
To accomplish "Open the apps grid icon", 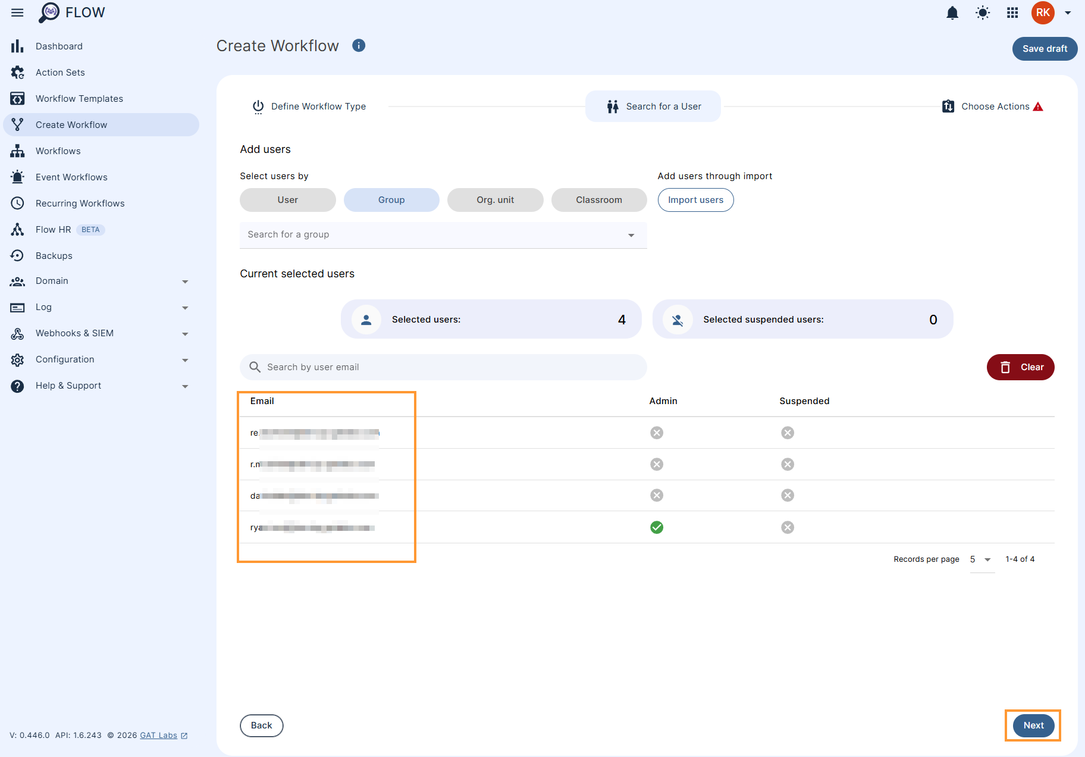I will click(1012, 13).
